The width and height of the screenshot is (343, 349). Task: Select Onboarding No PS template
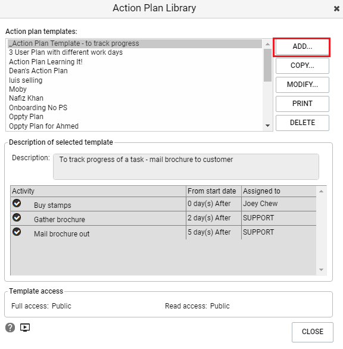coord(38,108)
